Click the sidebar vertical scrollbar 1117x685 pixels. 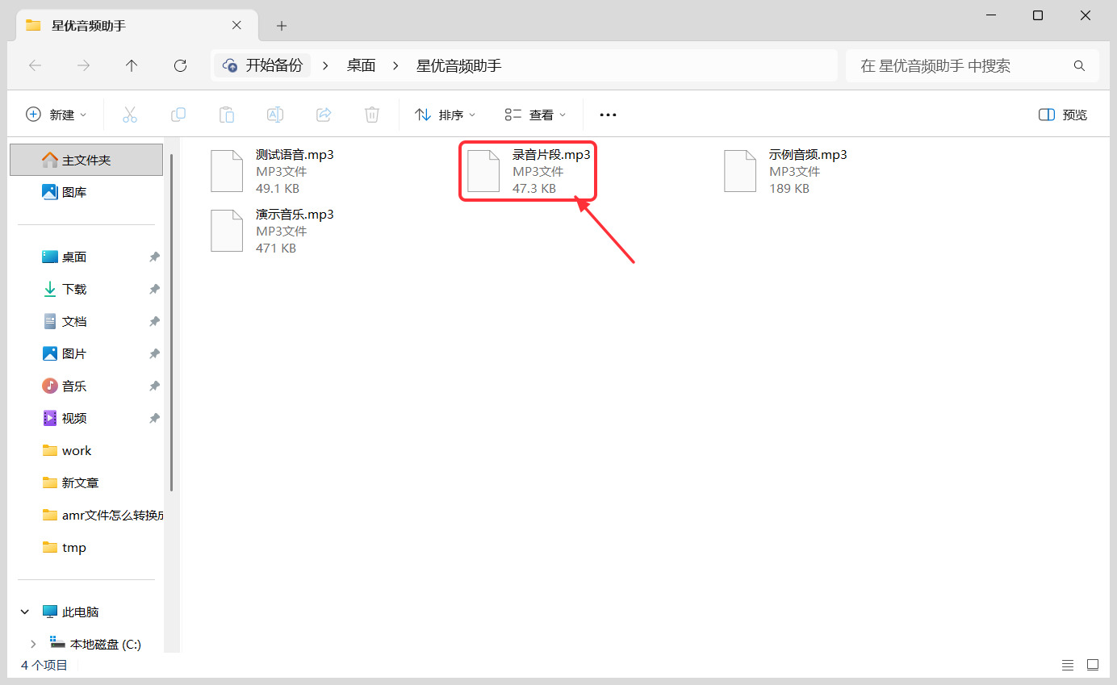point(171,323)
